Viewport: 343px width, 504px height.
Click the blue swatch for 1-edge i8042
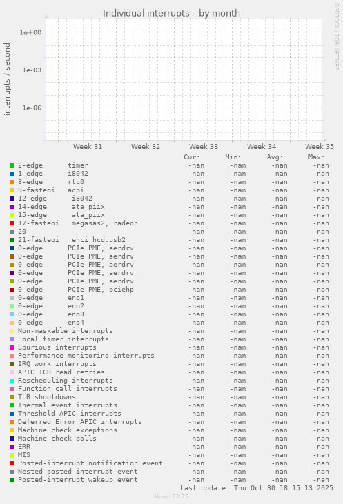[x=12, y=174]
